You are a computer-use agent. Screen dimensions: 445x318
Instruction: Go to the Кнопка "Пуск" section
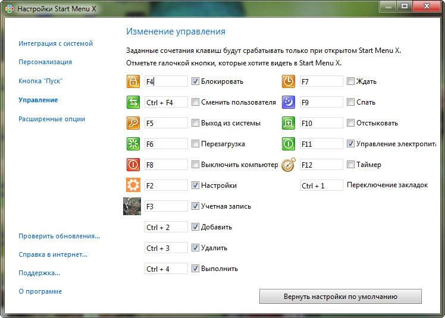40,81
